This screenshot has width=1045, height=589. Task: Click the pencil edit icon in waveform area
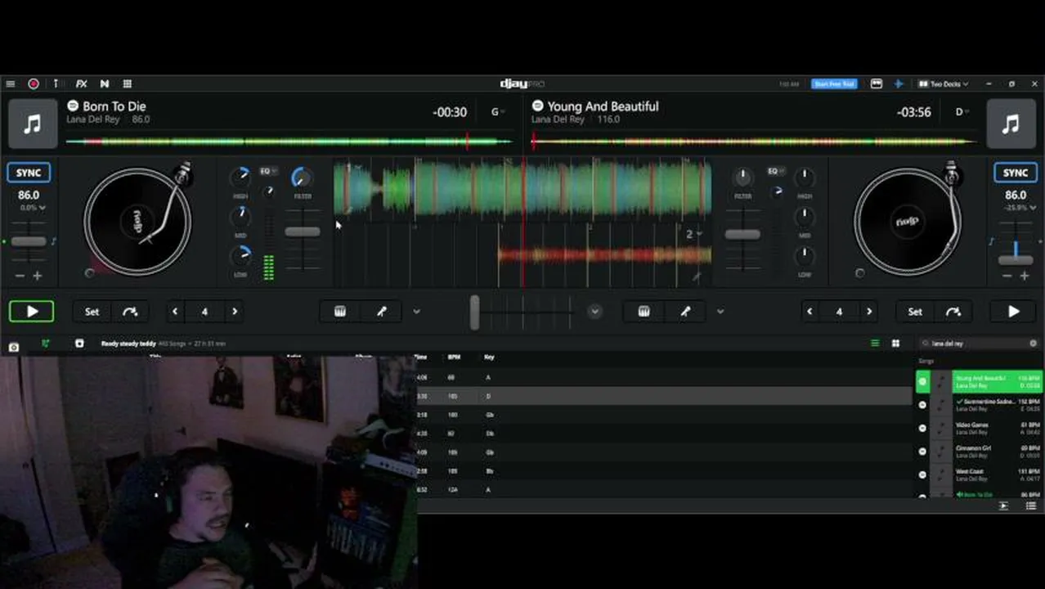click(x=697, y=277)
